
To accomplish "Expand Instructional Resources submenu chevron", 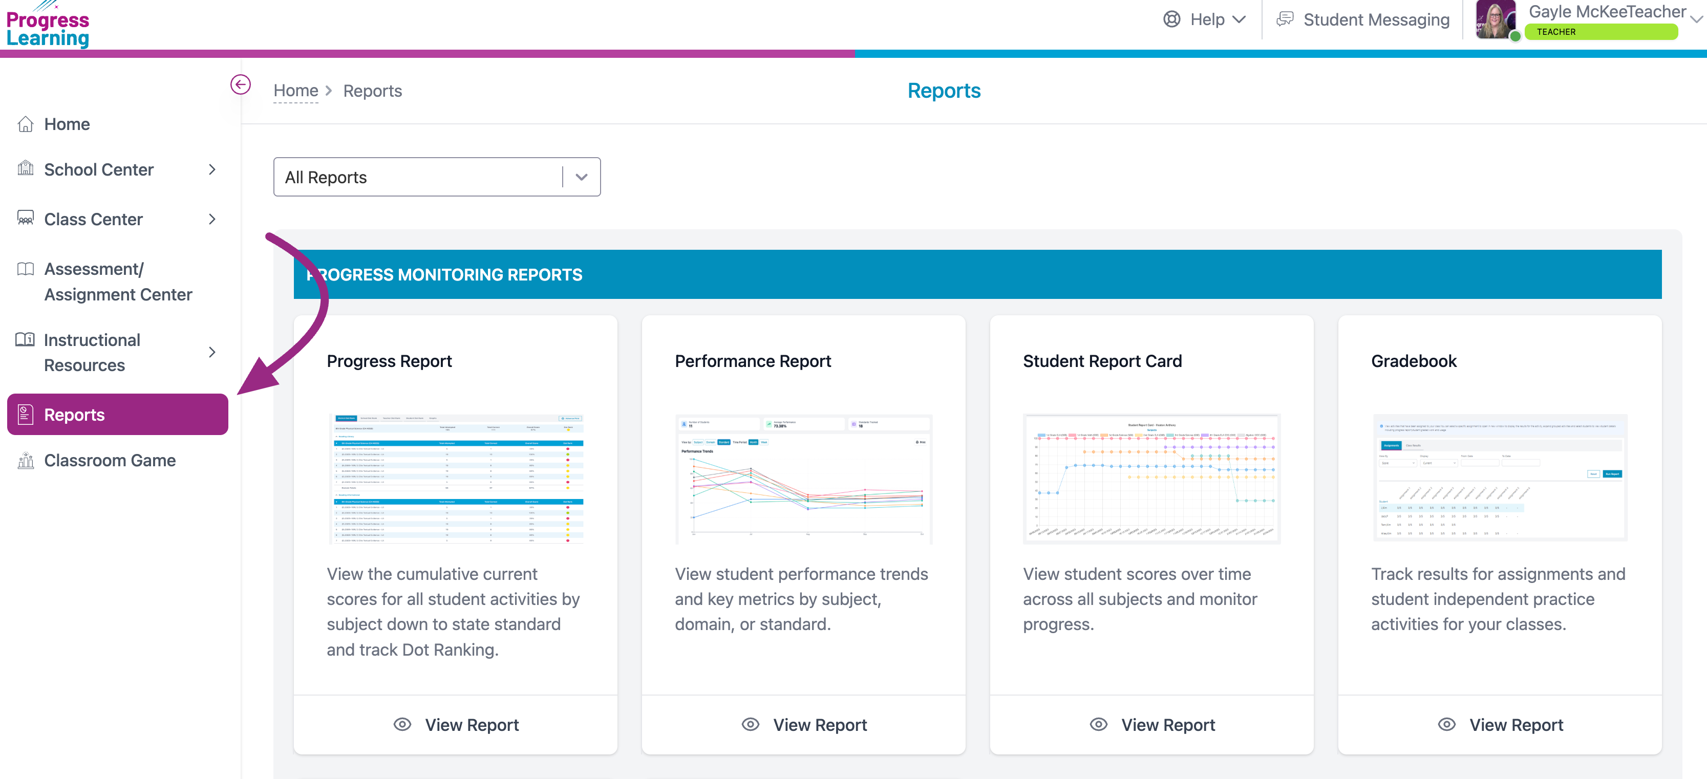I will point(212,353).
